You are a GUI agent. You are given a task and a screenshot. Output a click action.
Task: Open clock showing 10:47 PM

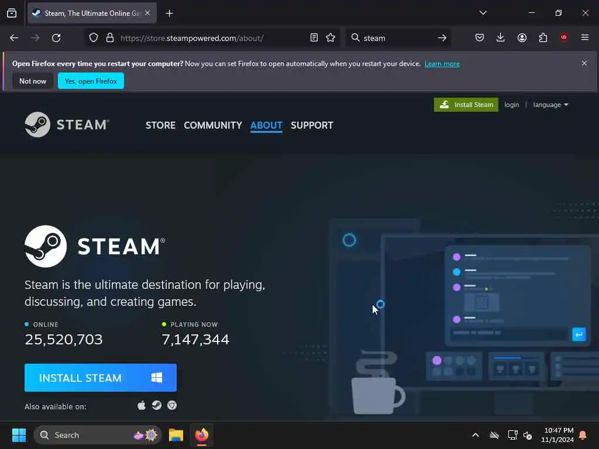557,435
